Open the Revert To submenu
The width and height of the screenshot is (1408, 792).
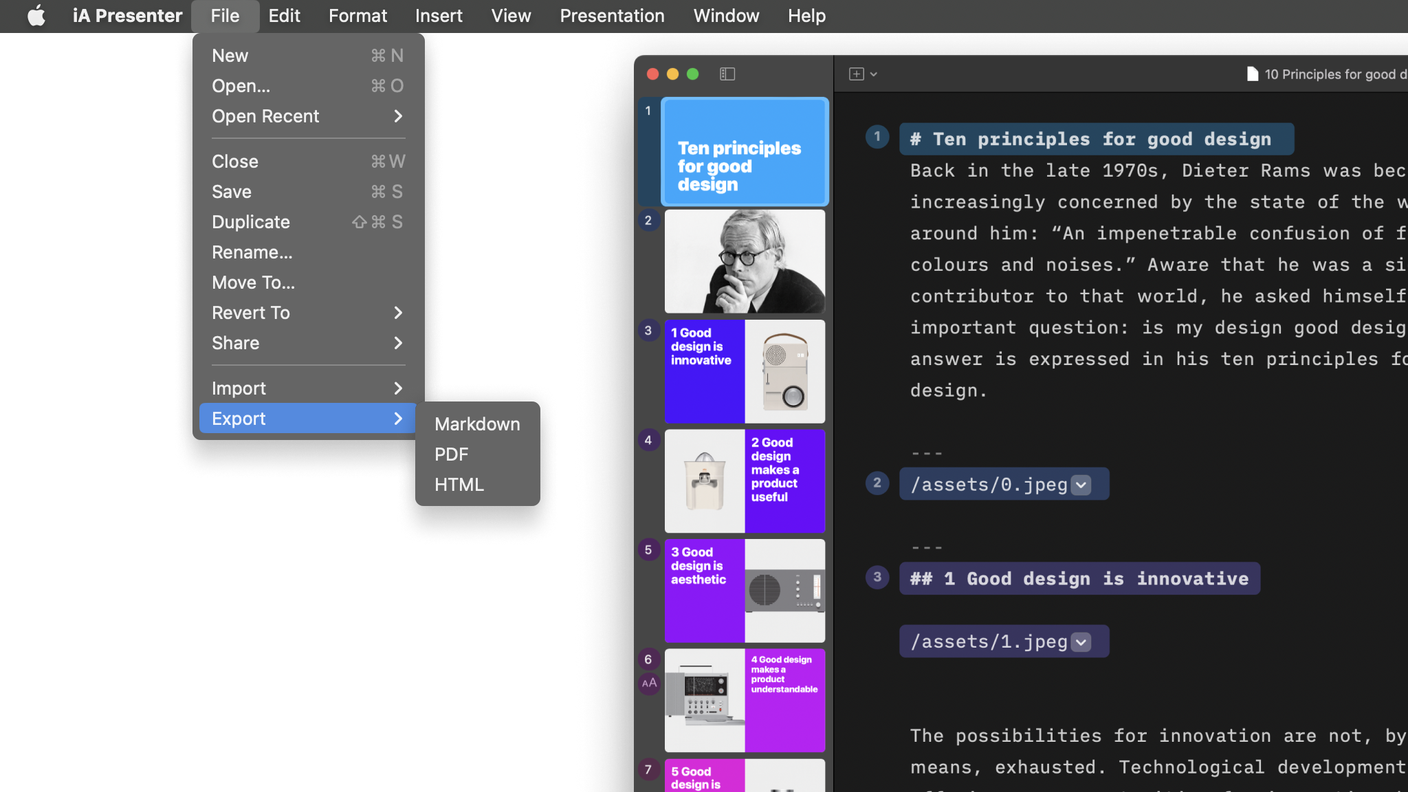[x=308, y=313]
